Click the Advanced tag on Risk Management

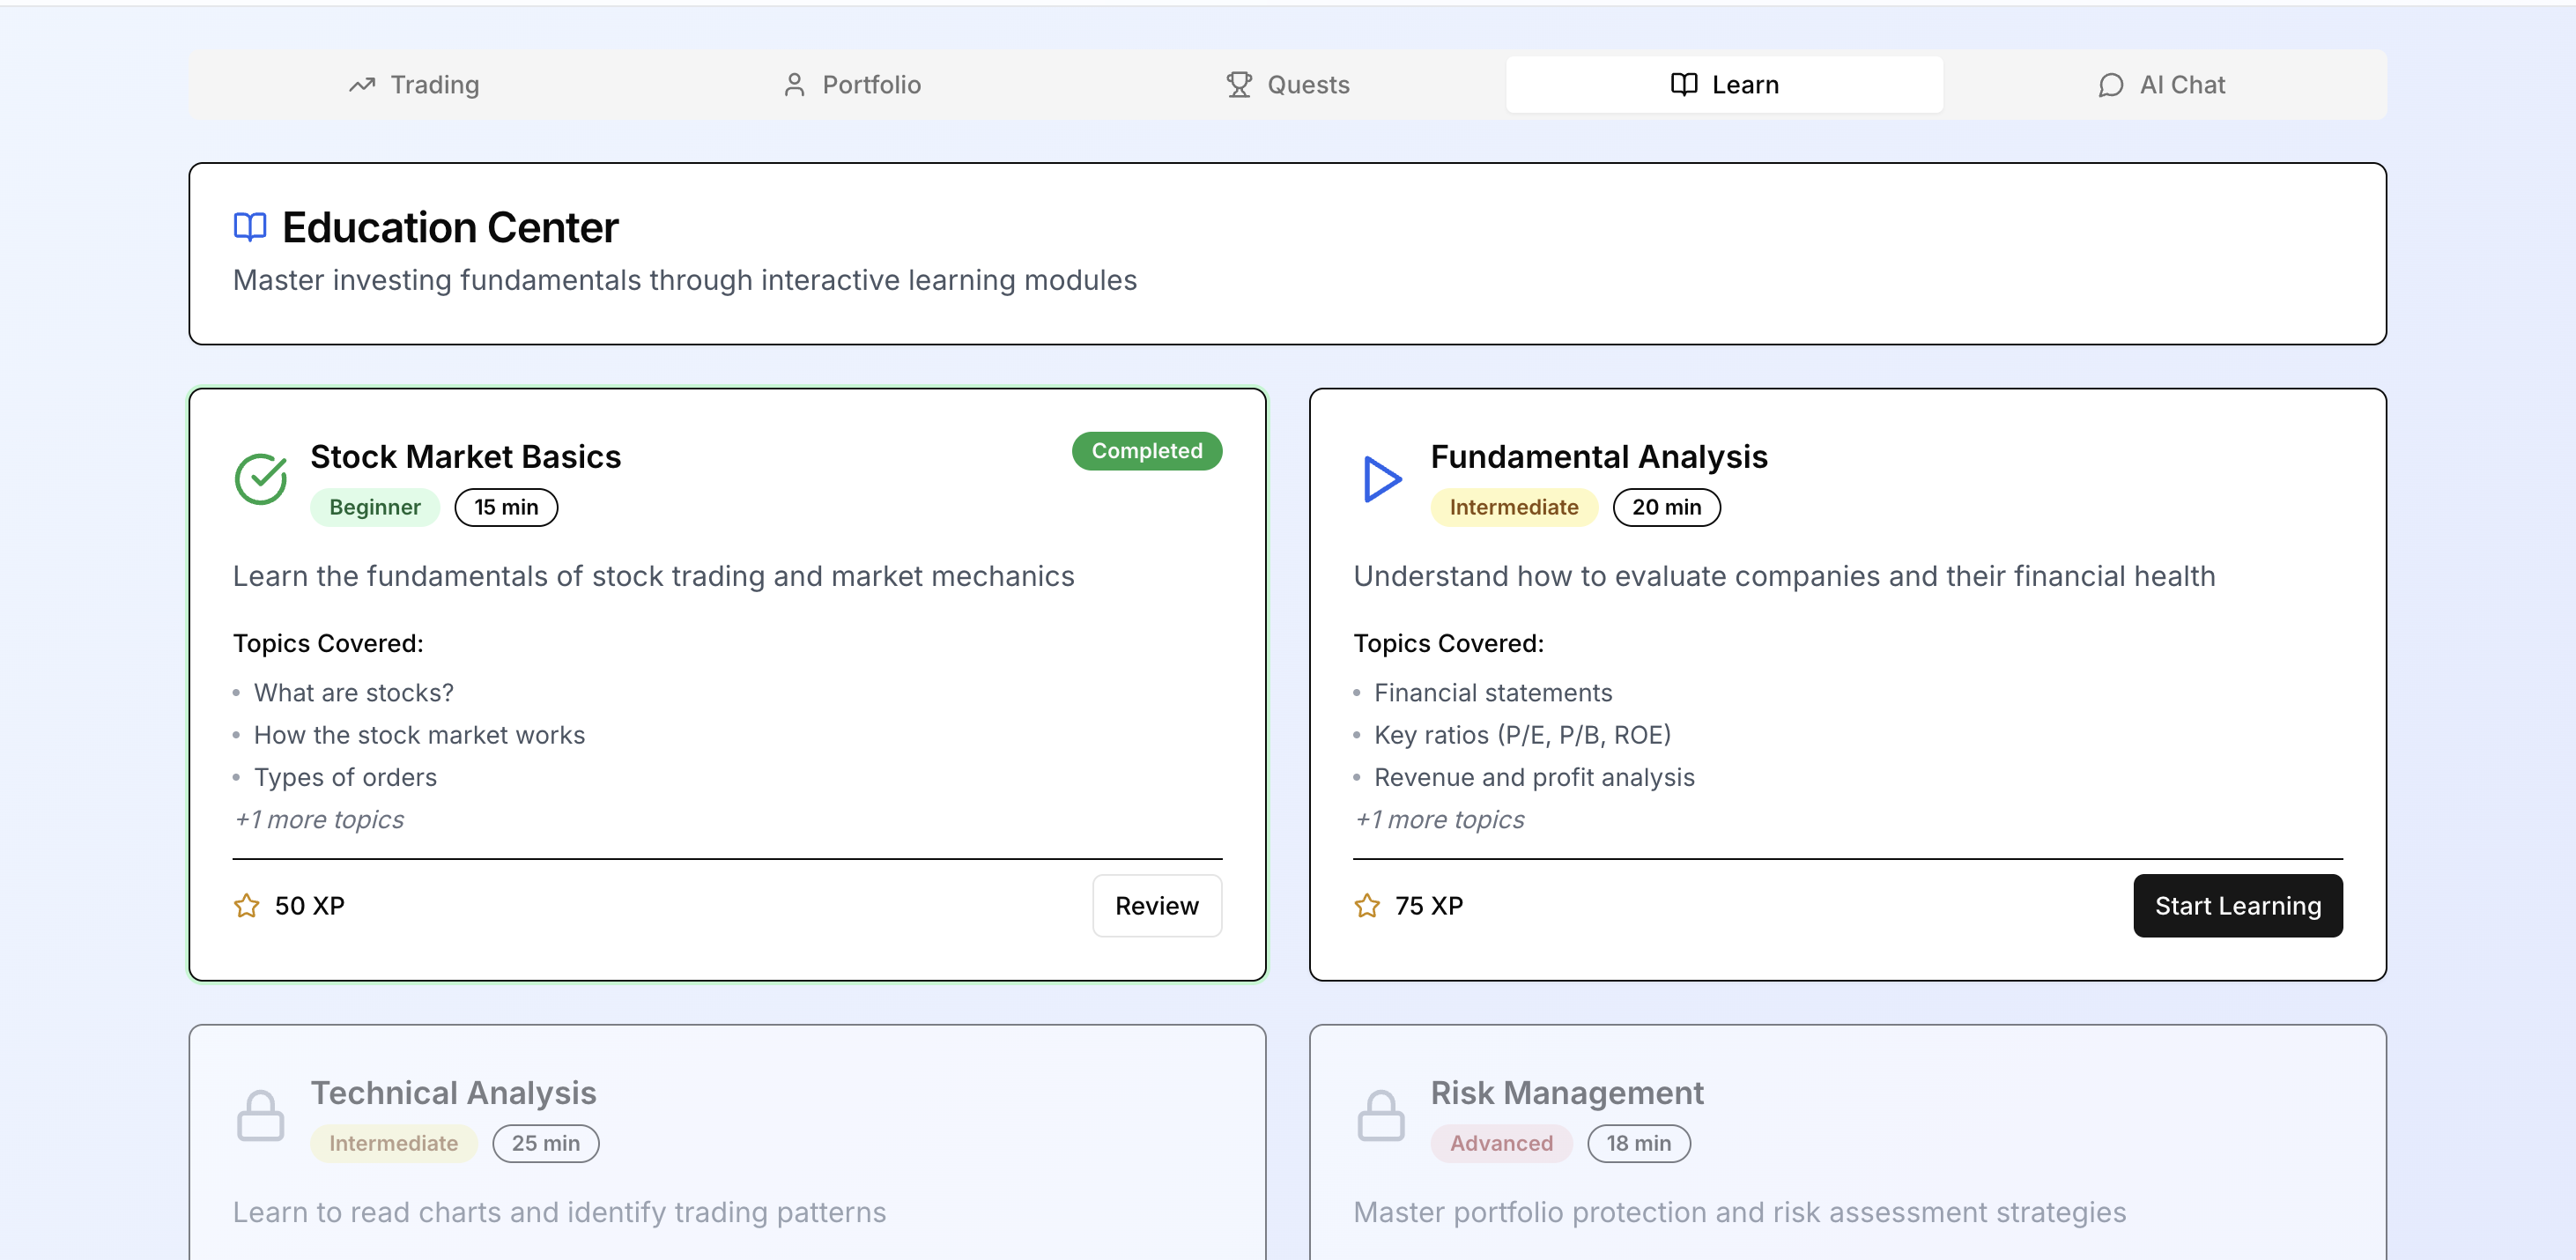point(1500,1143)
